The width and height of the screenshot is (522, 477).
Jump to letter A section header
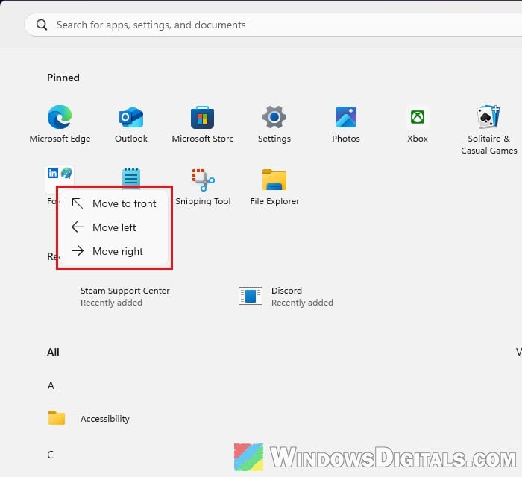point(51,385)
